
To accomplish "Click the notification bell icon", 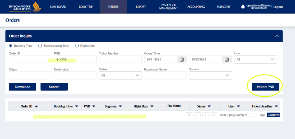I will click(243, 7).
